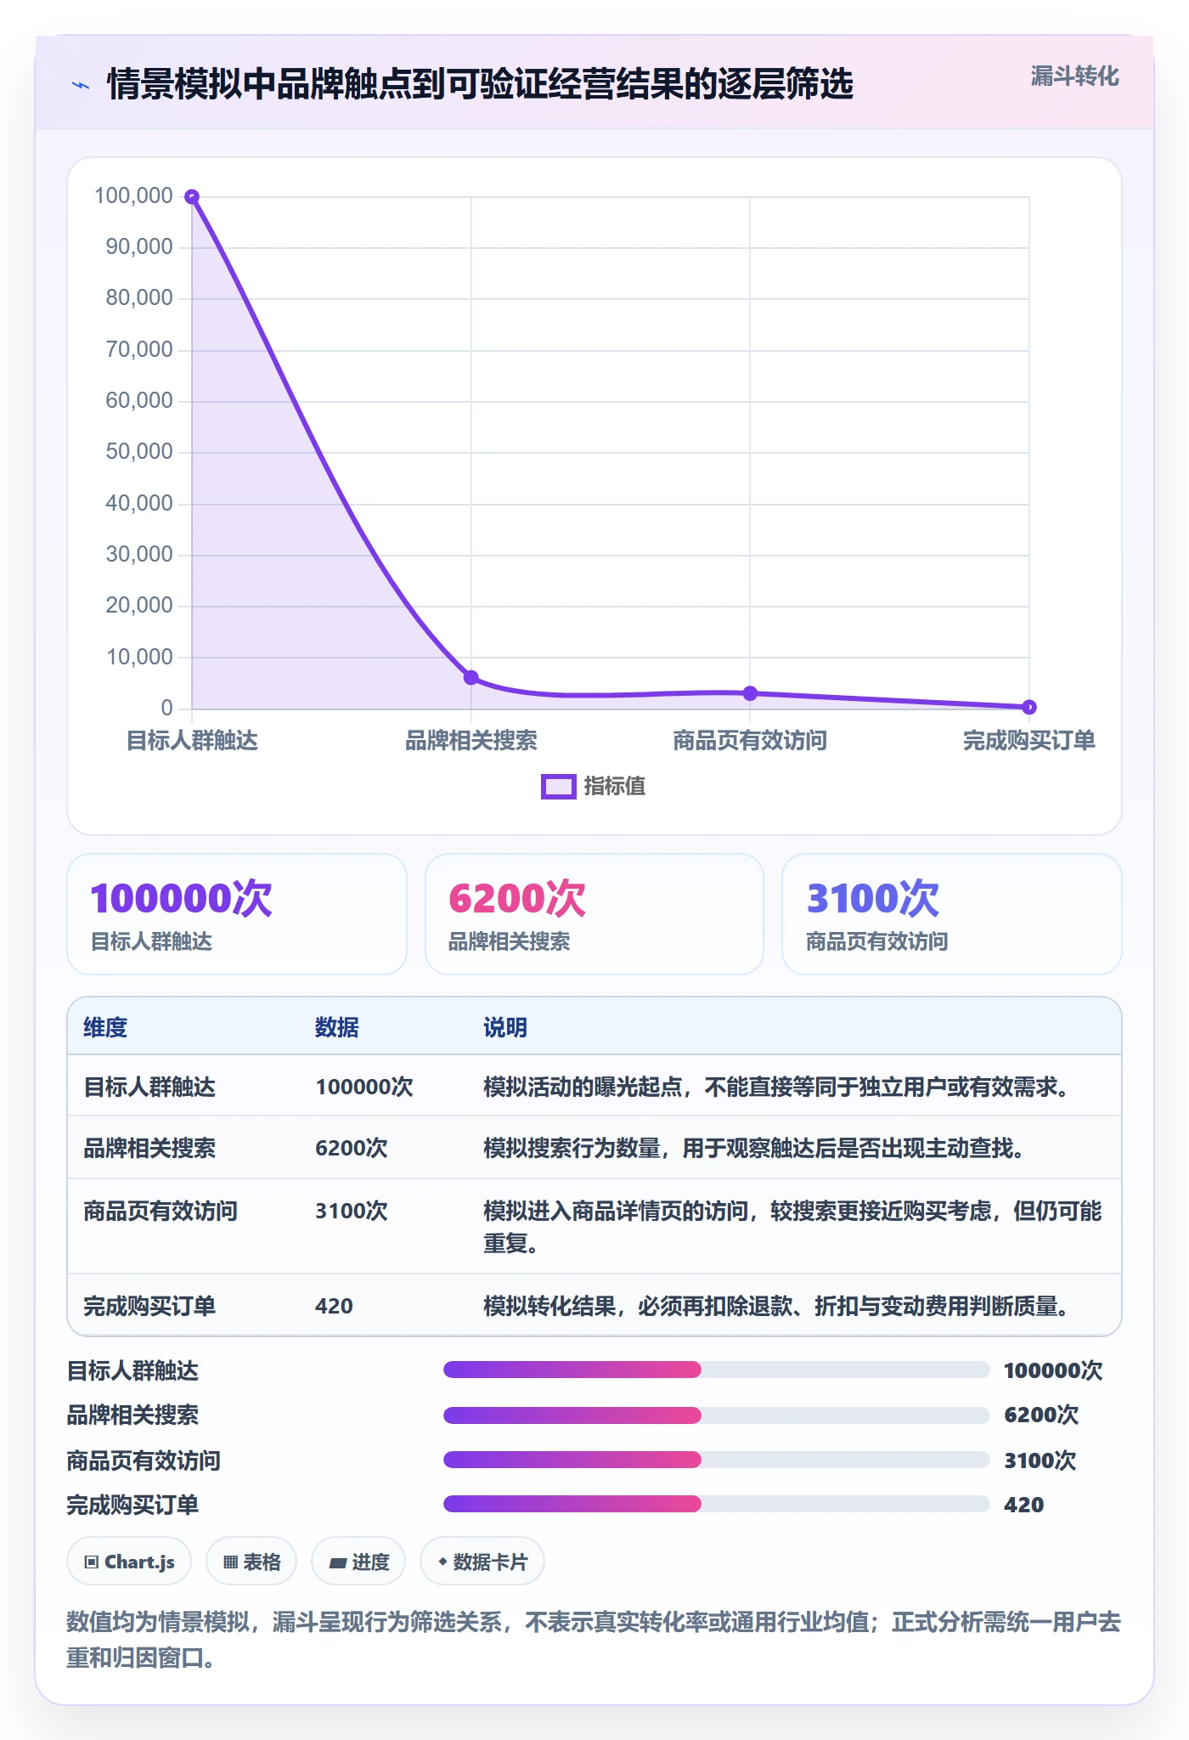Click the 完成购买订单 table row name

click(x=149, y=1306)
